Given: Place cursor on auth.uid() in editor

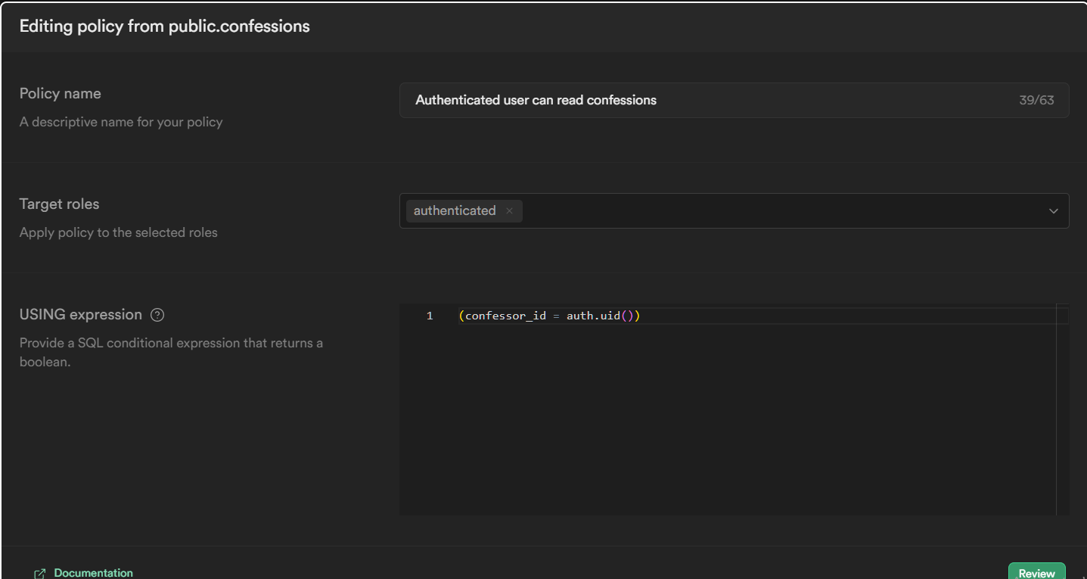Looking at the screenshot, I should tap(598, 316).
